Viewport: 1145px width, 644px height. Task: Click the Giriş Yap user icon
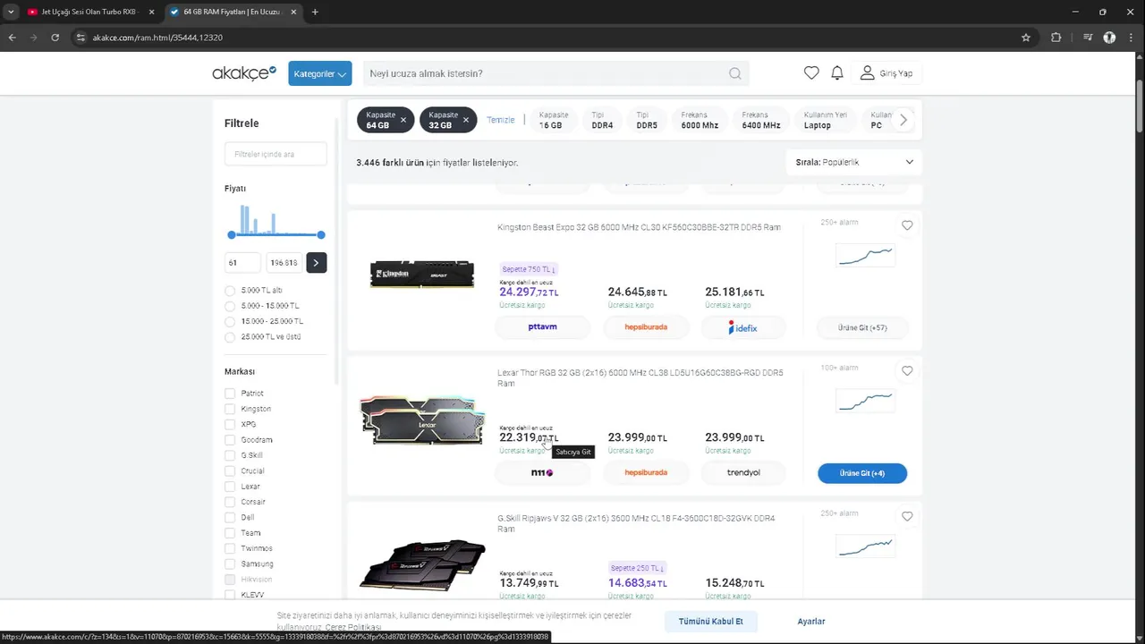pyautogui.click(x=867, y=73)
